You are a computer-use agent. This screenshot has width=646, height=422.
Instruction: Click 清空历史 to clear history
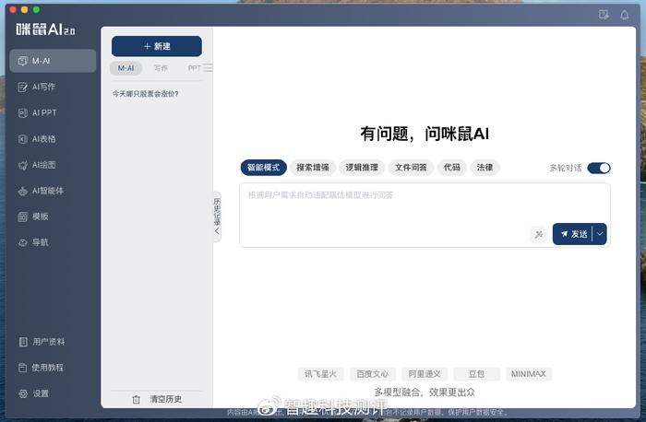coord(165,399)
